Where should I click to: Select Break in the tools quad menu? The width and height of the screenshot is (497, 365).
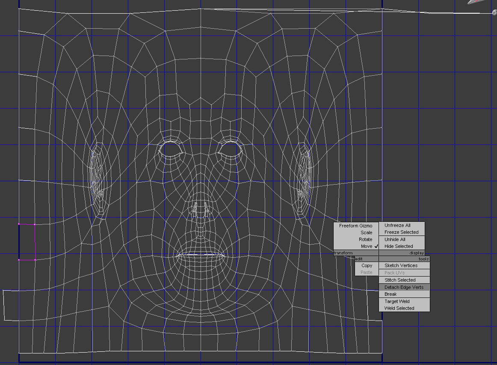(x=390, y=294)
